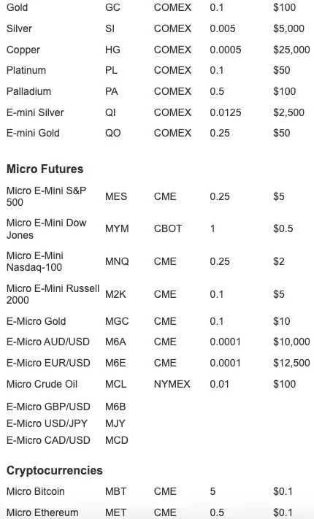Click the M6B symbol

click(x=115, y=407)
